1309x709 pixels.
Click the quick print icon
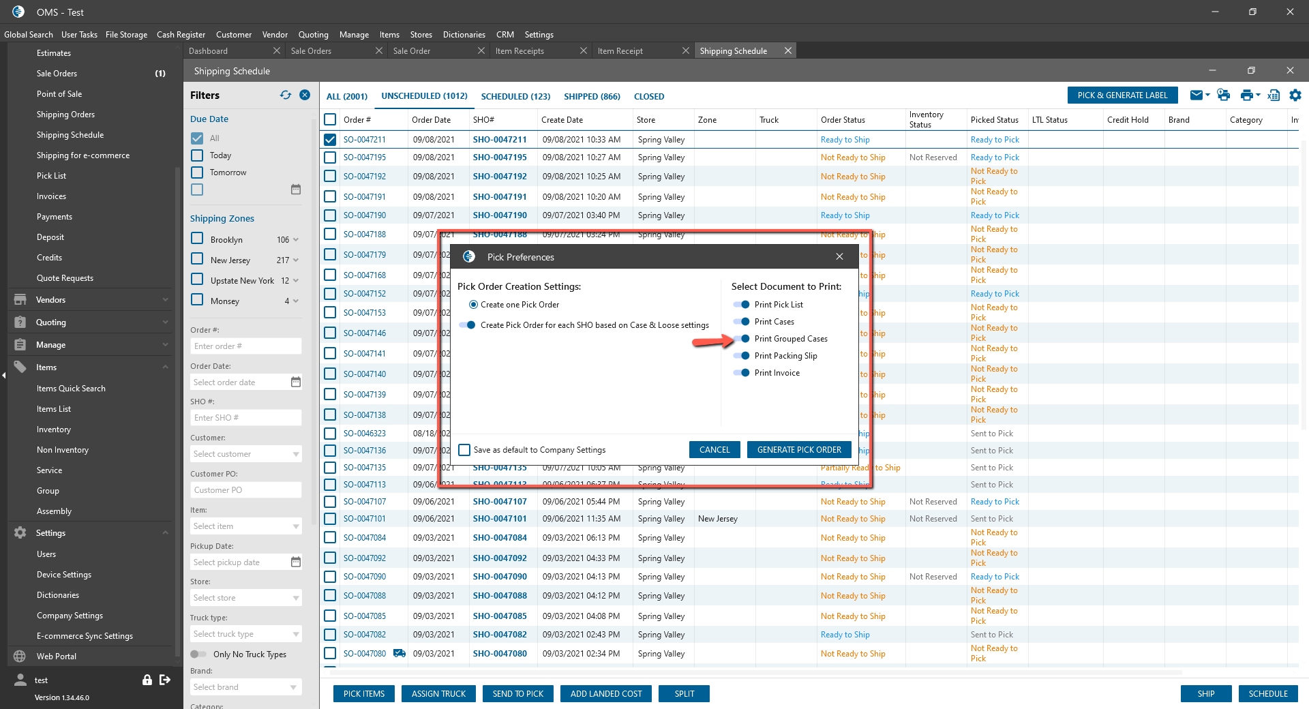point(1223,95)
